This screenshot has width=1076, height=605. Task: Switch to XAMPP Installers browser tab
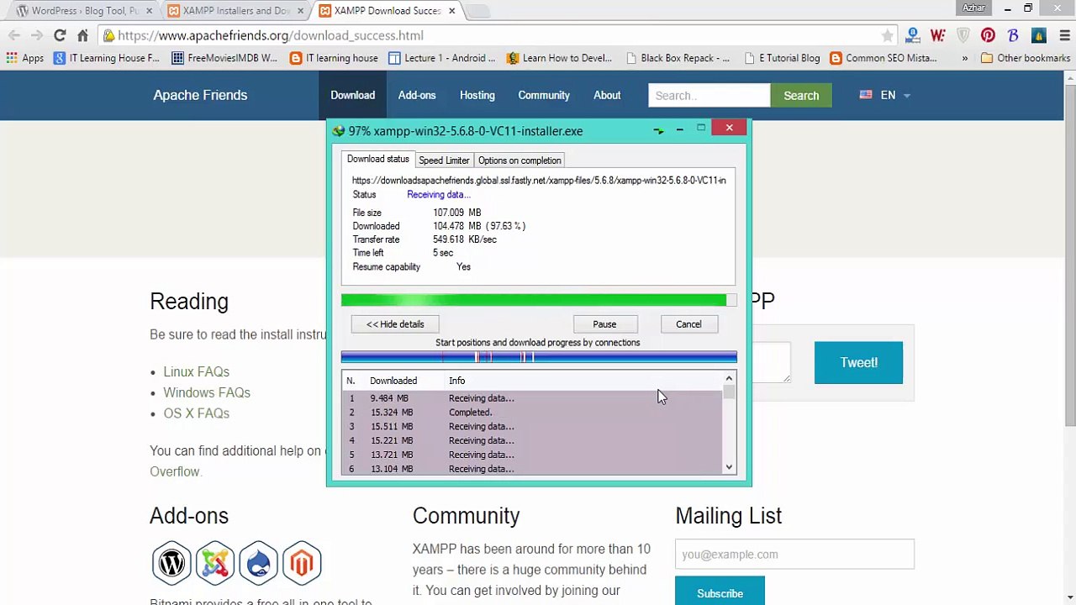(235, 11)
